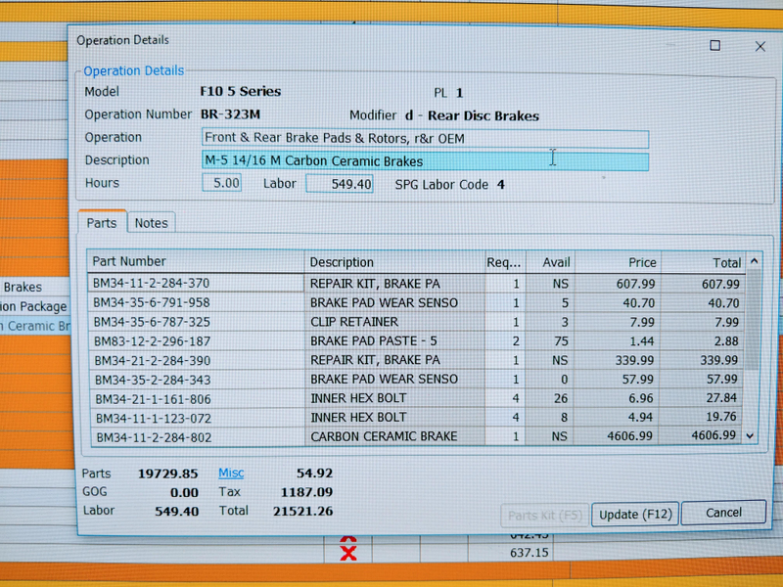Click the Avail value 26
This screenshot has height=587, width=783.
tap(550, 398)
